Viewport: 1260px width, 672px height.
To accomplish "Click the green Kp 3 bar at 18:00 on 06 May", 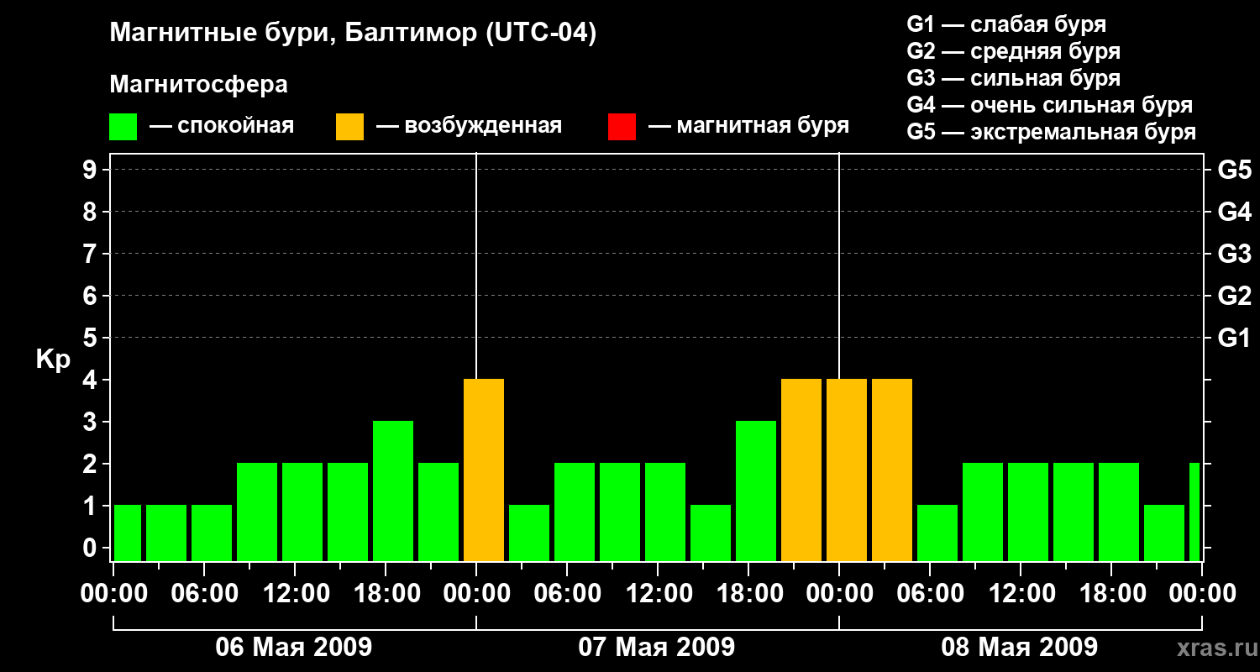I will click(393, 491).
